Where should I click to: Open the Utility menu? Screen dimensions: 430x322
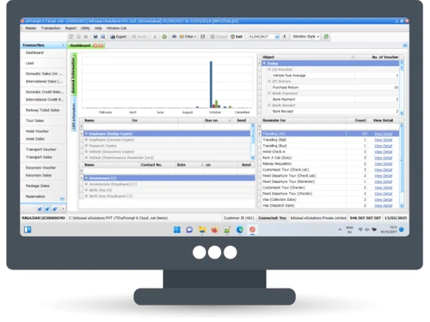click(x=85, y=28)
